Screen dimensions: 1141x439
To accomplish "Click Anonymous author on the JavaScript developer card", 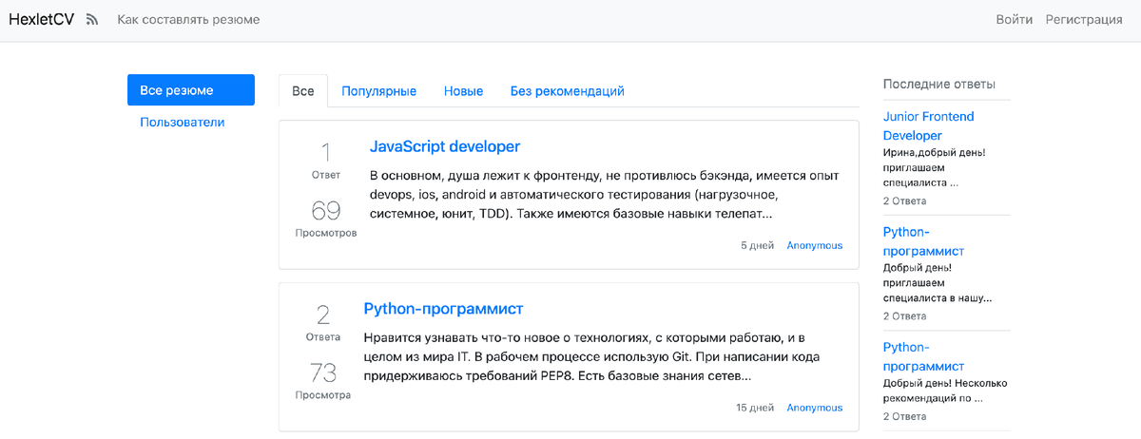I will coord(814,245).
